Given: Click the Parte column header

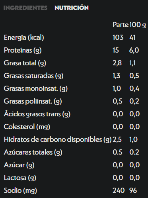Looking at the screenshot, I should click(x=121, y=25).
